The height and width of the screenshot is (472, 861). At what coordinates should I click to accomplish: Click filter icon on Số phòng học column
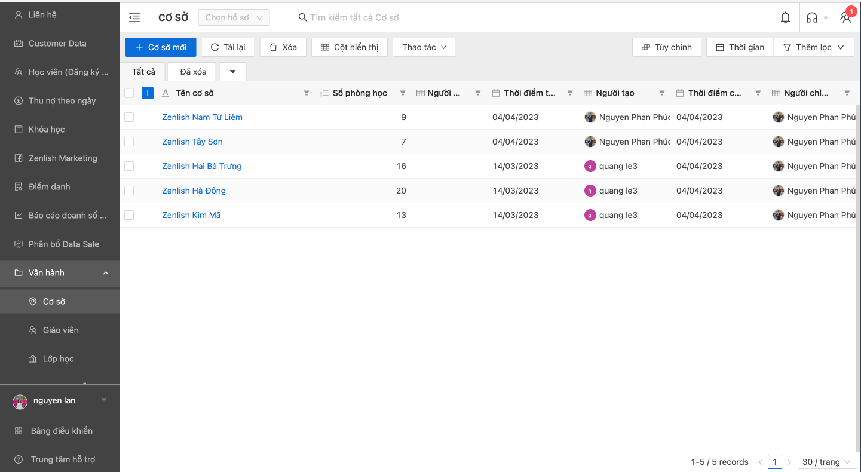403,93
